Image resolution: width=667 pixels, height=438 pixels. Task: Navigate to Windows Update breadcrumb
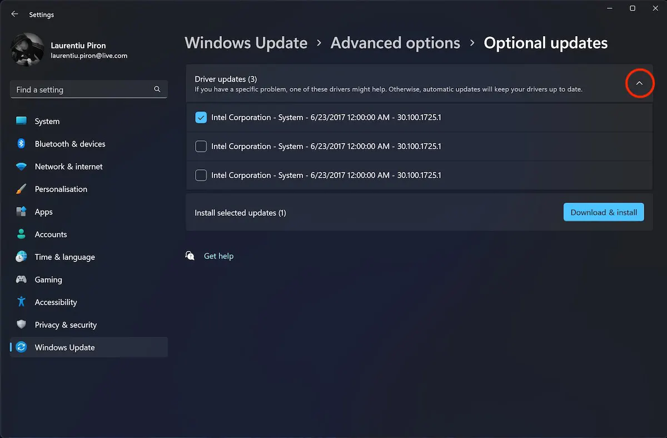[246, 43]
